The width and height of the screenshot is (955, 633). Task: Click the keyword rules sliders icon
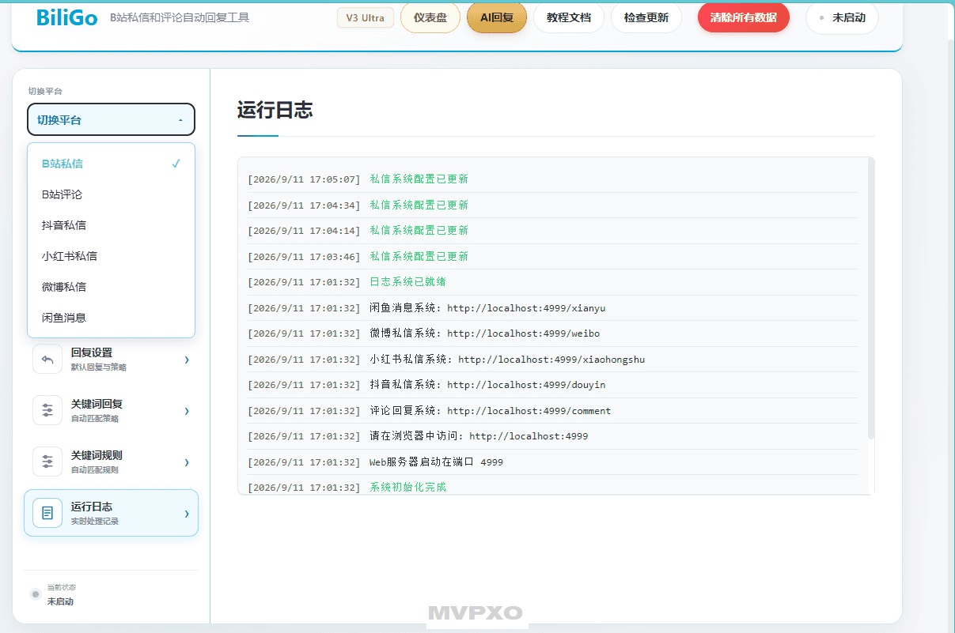tap(47, 462)
